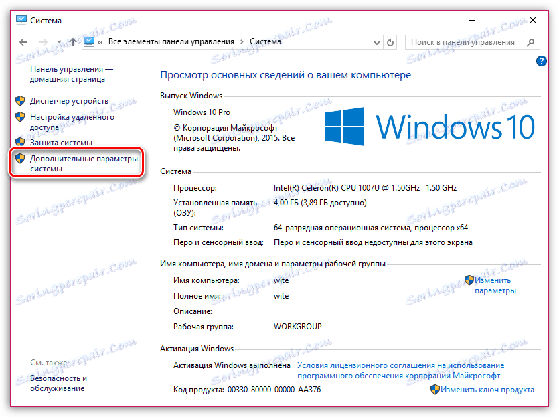Go up one level with the Up arrow
The height and width of the screenshot is (417, 559).
tap(73, 42)
